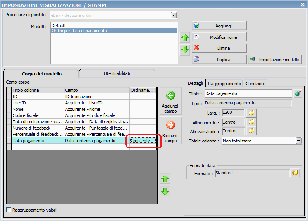This screenshot has width=308, height=221.
Task: Move field up in Campi corpo list
Action: [x=165, y=179]
